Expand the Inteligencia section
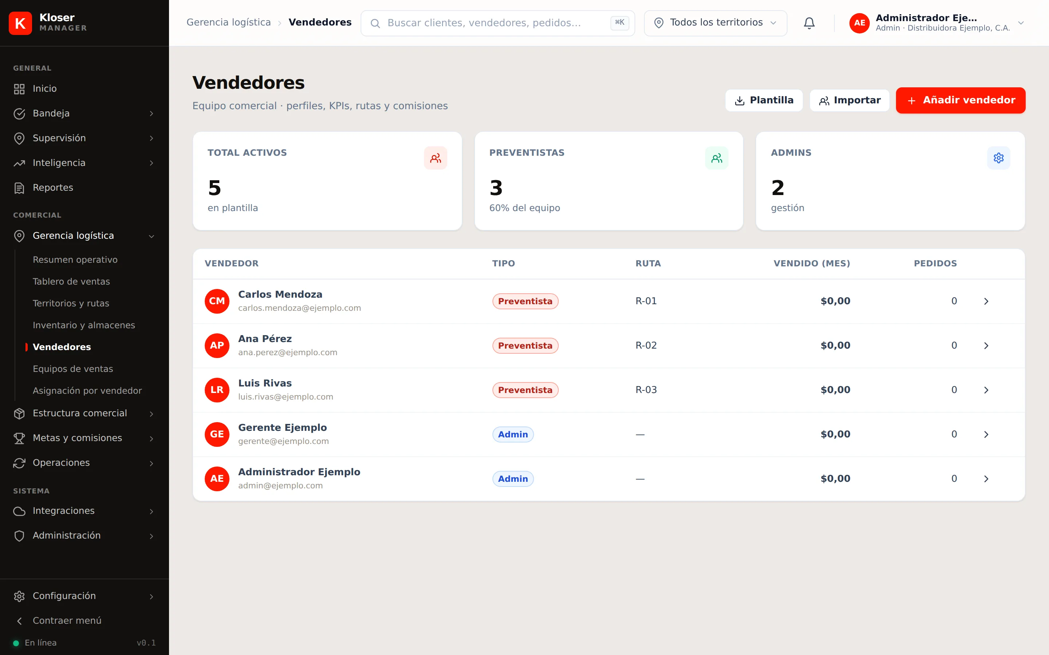The width and height of the screenshot is (1049, 655). [85, 163]
